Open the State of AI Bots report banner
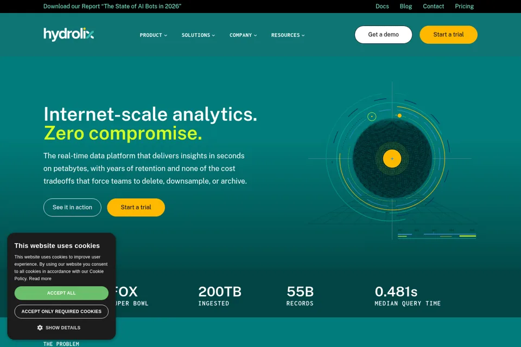 pos(112,7)
